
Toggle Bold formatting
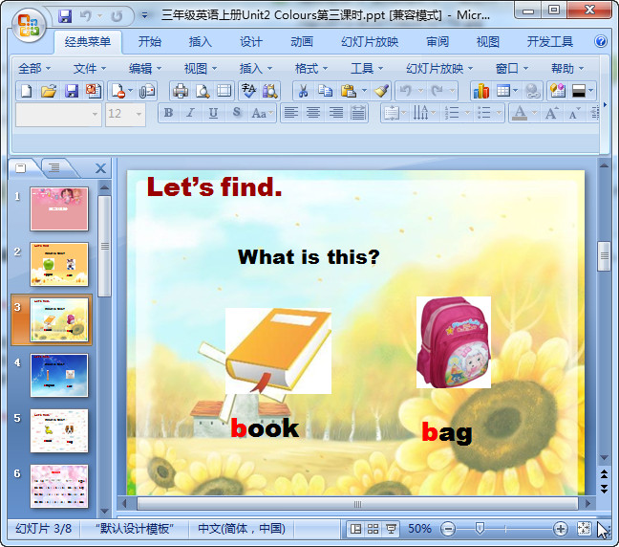coord(168,113)
